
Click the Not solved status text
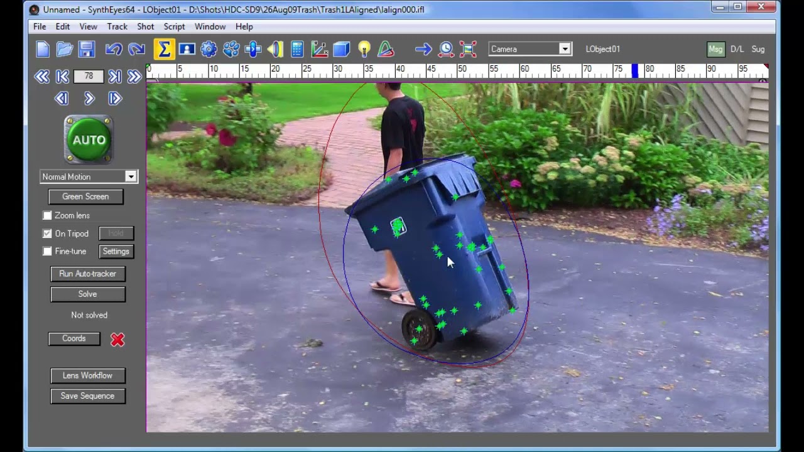tap(89, 315)
